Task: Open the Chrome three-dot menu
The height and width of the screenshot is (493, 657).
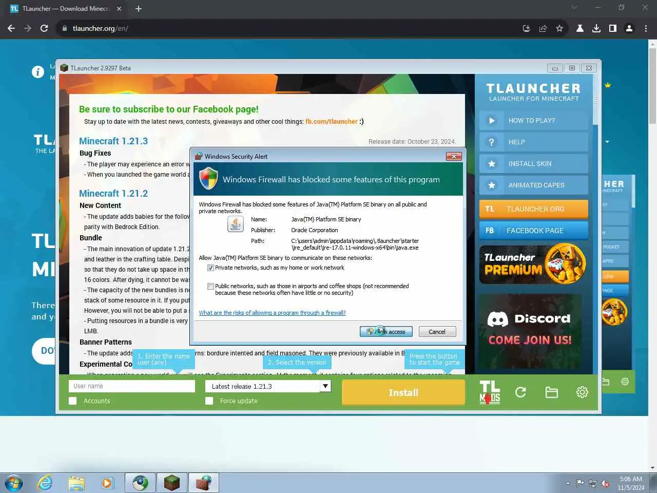Action: tap(646, 28)
